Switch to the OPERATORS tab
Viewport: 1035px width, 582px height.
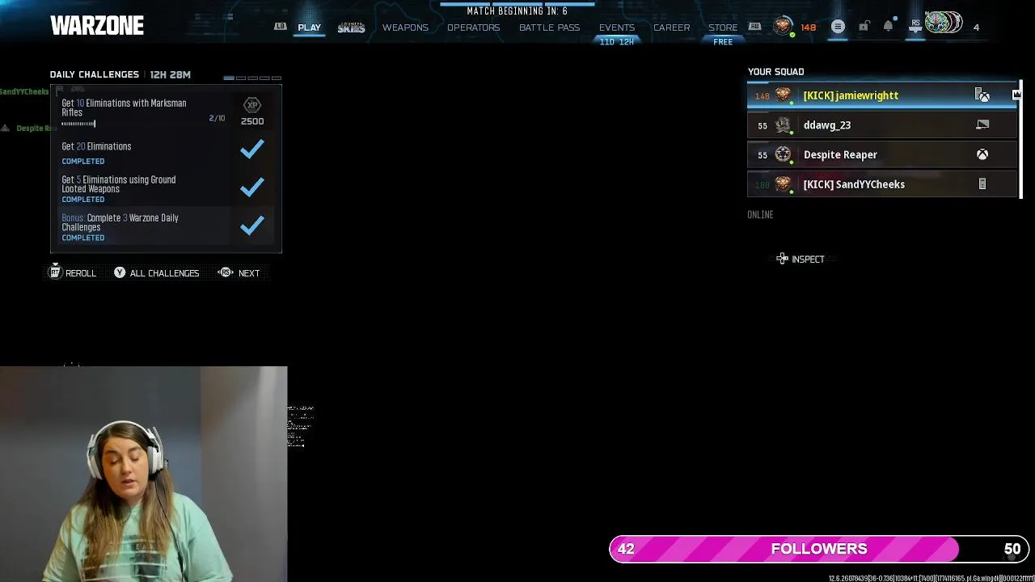pyautogui.click(x=473, y=27)
